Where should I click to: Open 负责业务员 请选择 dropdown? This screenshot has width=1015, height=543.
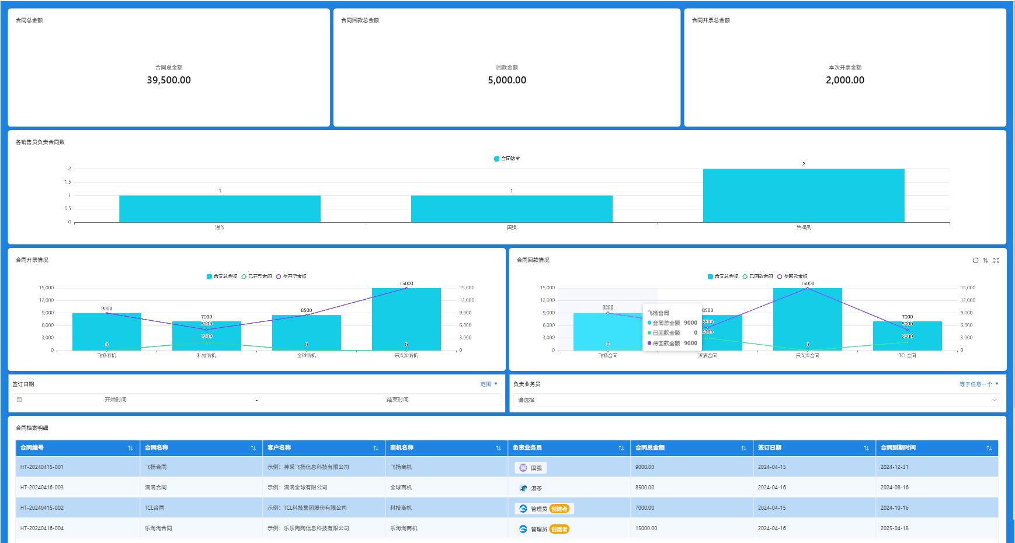pyautogui.click(x=757, y=400)
